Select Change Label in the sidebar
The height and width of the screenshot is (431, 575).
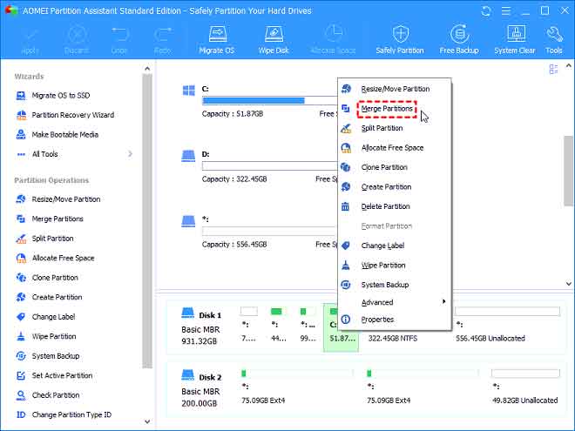[x=46, y=317]
